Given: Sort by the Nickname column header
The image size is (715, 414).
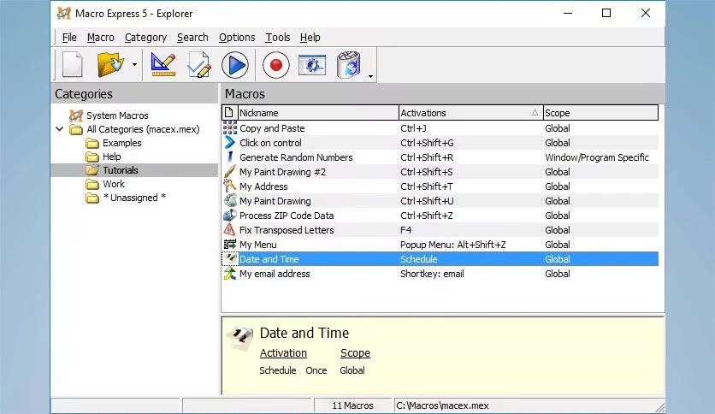Looking at the screenshot, I should coord(318,113).
